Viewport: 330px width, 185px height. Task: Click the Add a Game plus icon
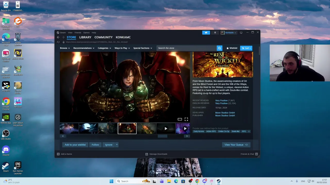coord(58,154)
